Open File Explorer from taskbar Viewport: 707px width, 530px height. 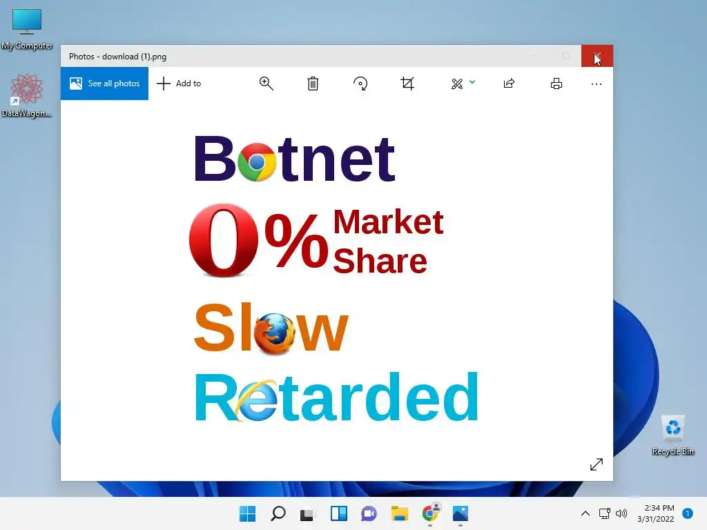(400, 513)
